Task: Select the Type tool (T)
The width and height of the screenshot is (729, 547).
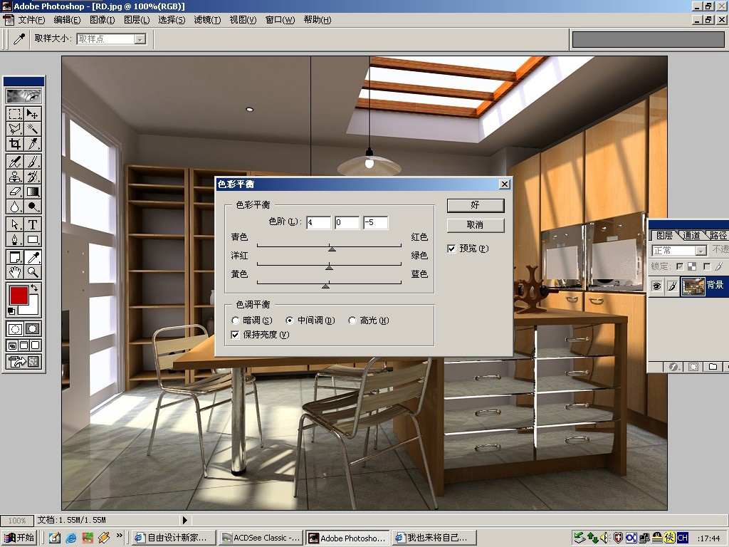Action: pos(33,224)
